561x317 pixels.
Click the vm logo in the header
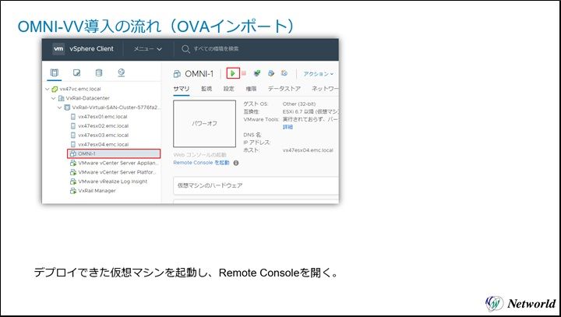click(x=58, y=48)
